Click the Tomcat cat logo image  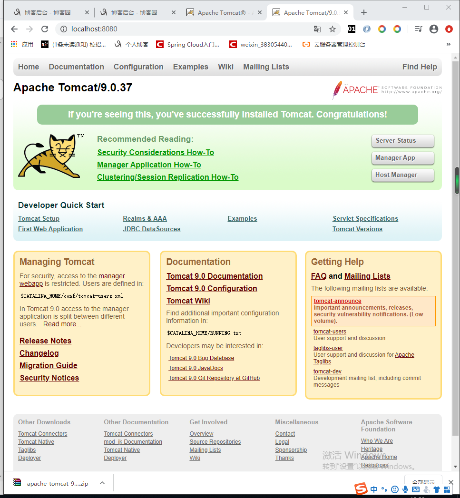click(51, 156)
